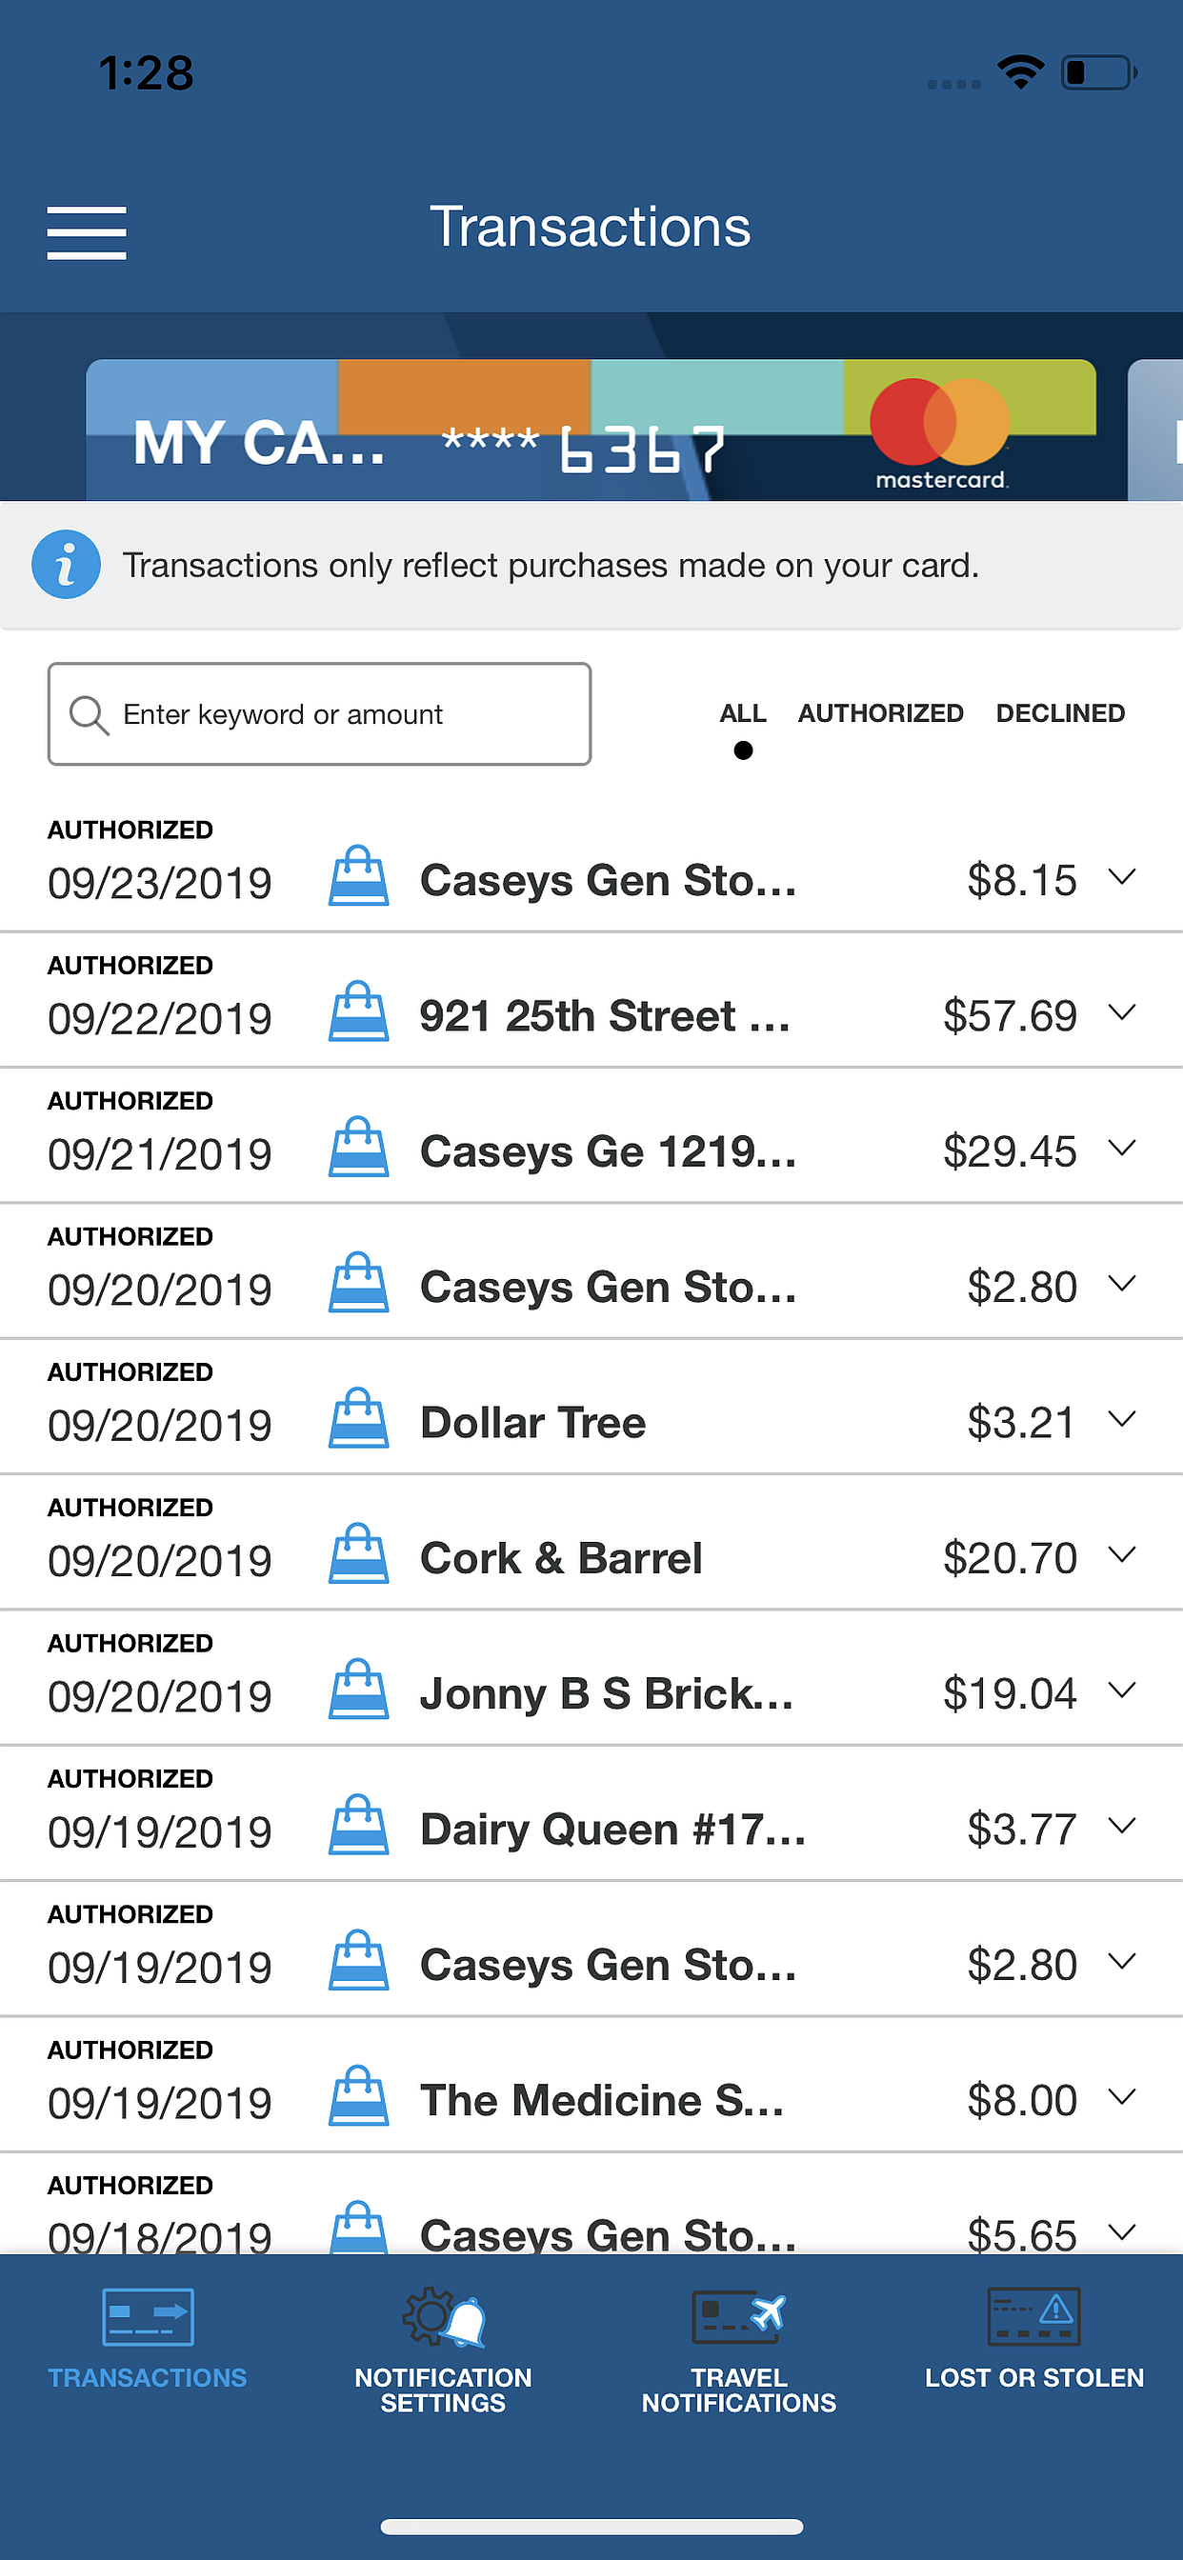This screenshot has height=2560, width=1183.
Task: Tap shopping bag icon beside Dollar Tree
Action: [x=358, y=1418]
